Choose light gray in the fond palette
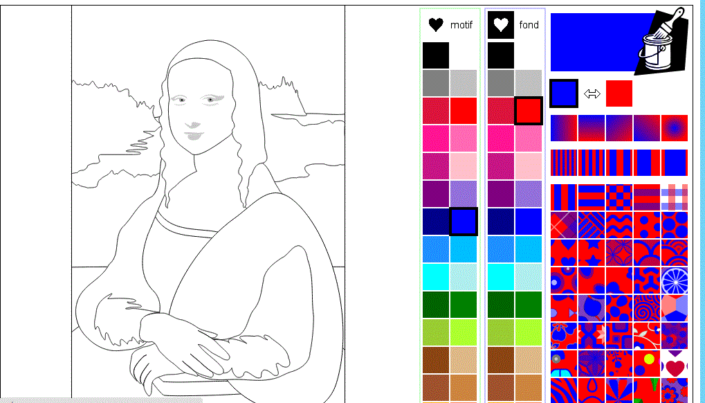 pos(529,83)
